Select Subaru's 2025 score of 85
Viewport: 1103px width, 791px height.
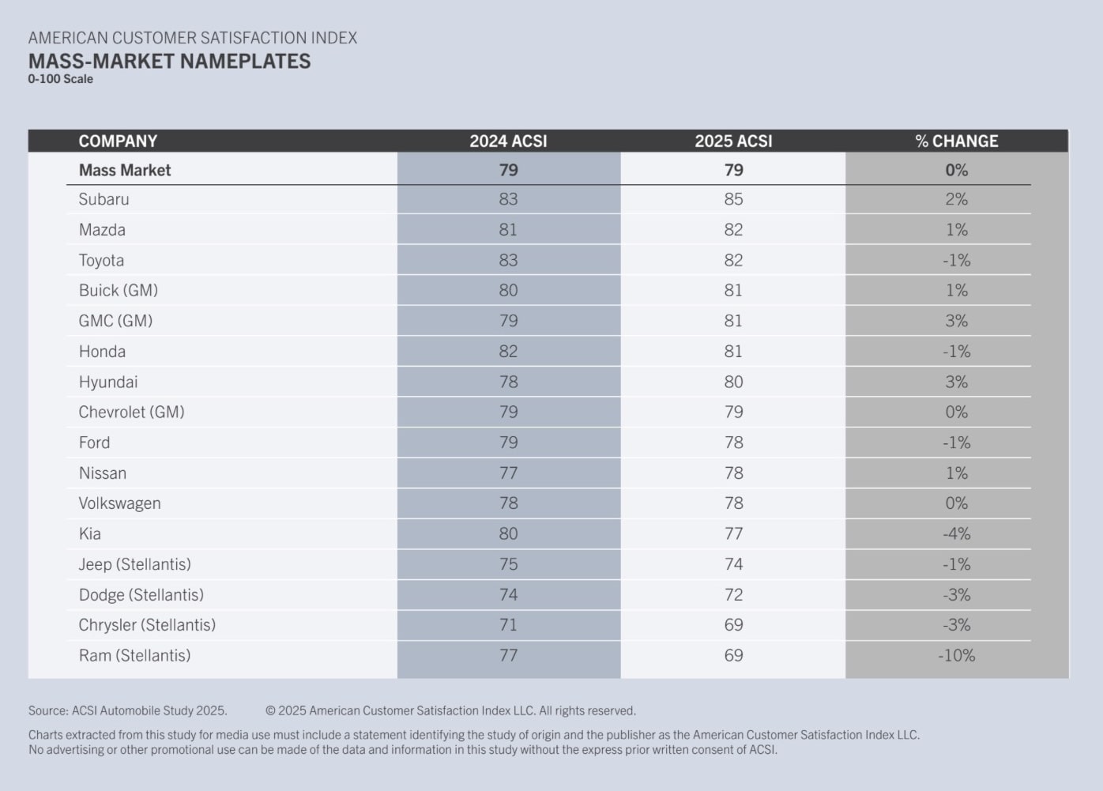(733, 199)
